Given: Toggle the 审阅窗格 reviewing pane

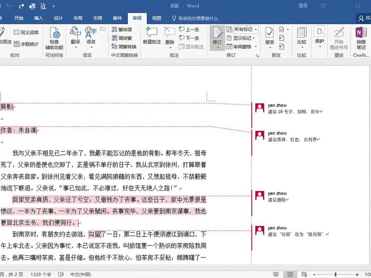Looking at the screenshot, I should pos(239,47).
